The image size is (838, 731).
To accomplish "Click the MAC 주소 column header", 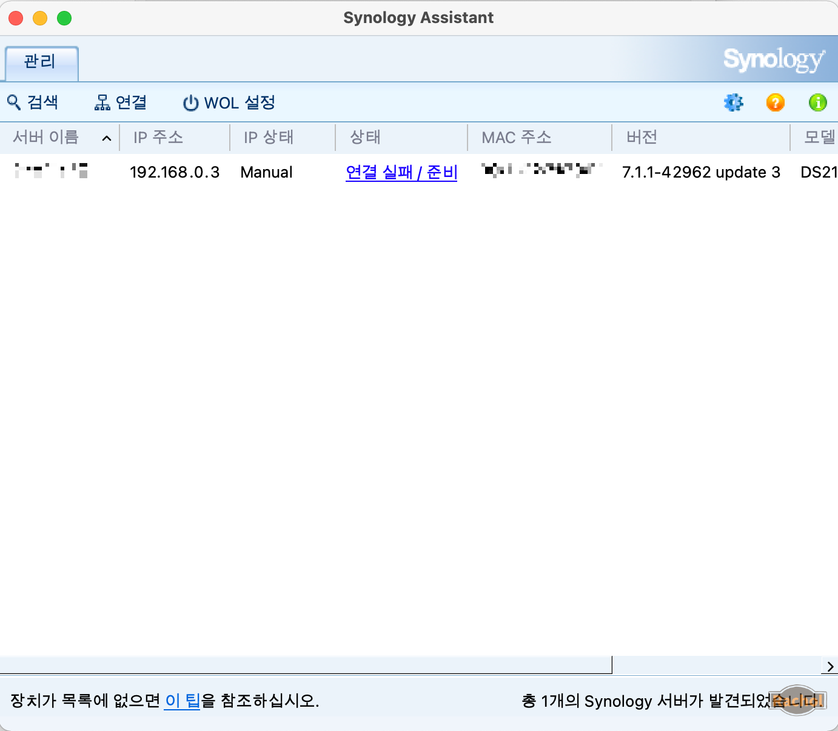I will 540,138.
